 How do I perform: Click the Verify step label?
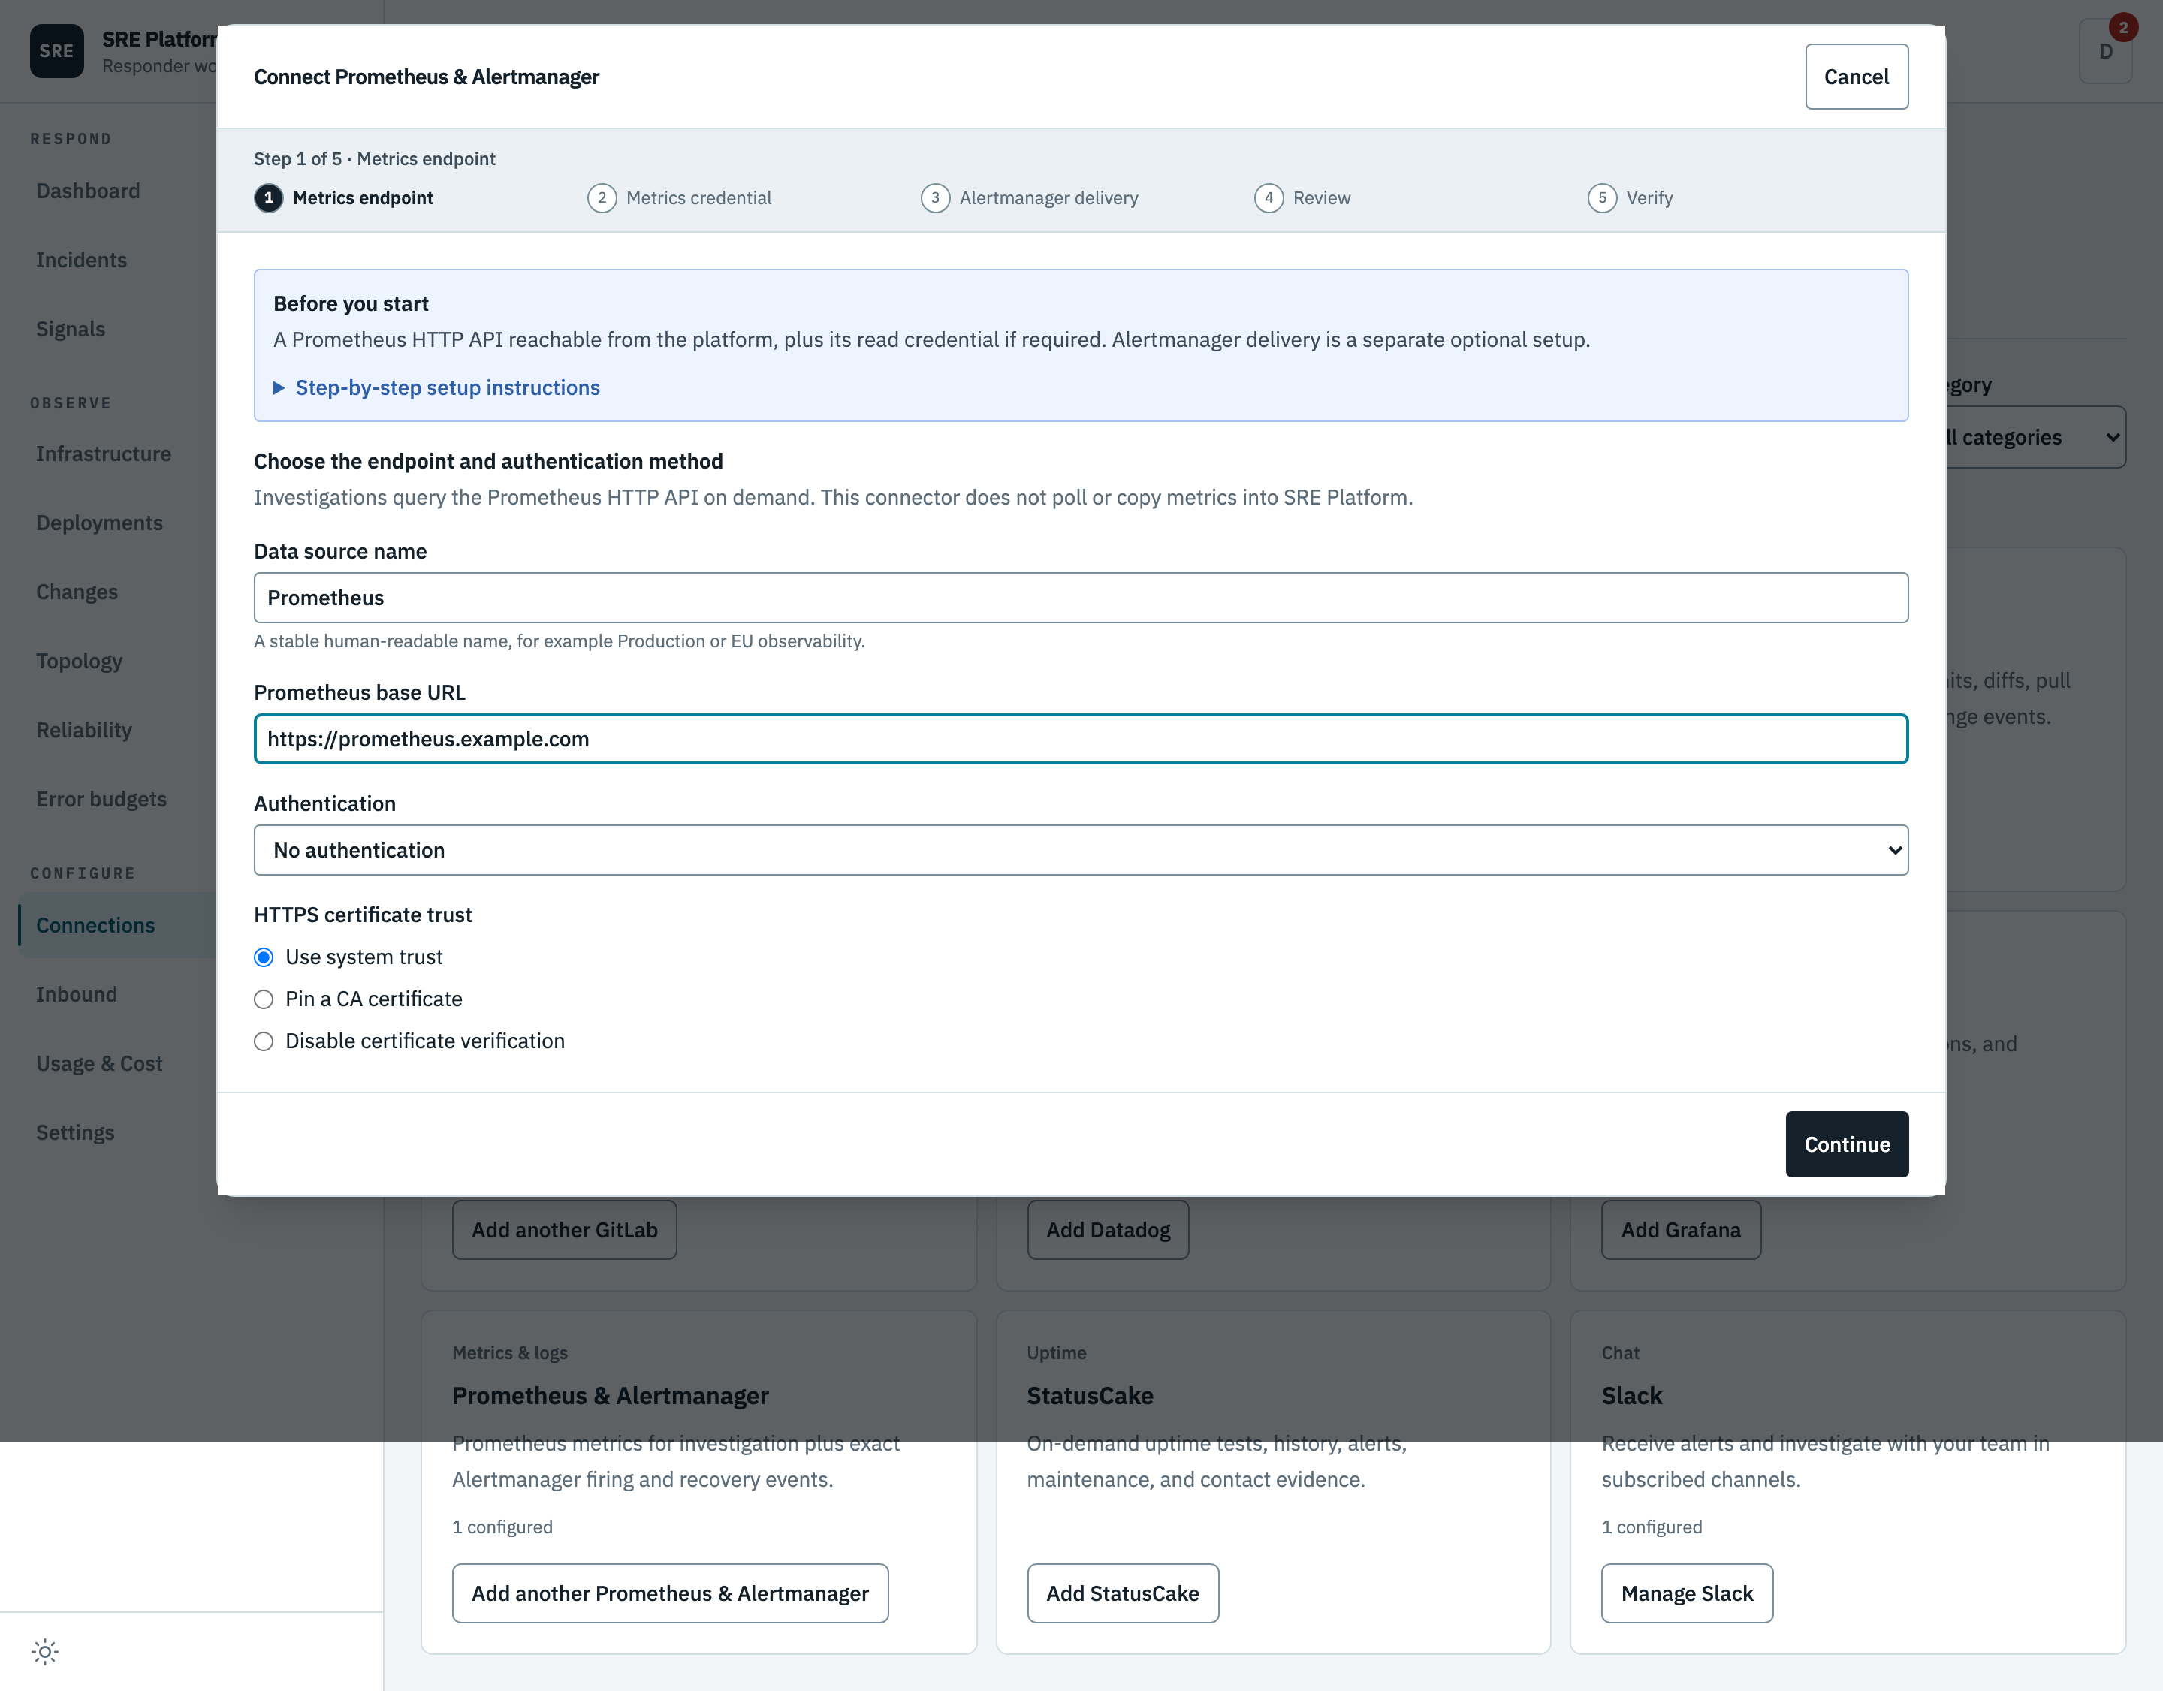point(1649,198)
